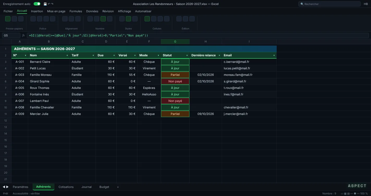This screenshot has height=196, width=371.
Task: Select the cell Famille Chevalier
Action: coord(49,107)
